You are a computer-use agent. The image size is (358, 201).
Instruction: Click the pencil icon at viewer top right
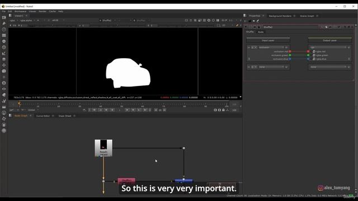[x=237, y=25]
